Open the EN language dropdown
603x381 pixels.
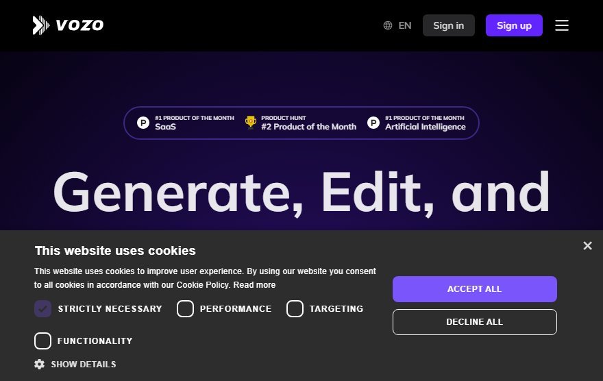click(405, 25)
